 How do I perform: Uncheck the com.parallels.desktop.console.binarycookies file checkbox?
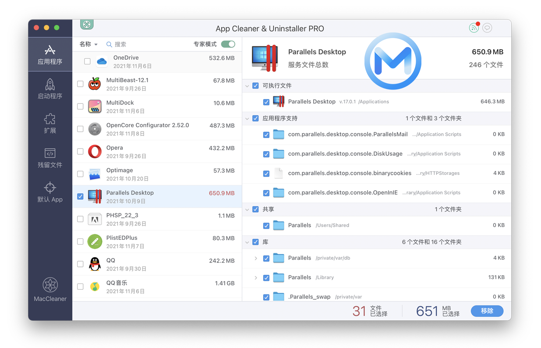tap(266, 174)
